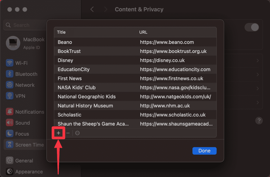Select the Bluetooth sidebar label

(26, 74)
